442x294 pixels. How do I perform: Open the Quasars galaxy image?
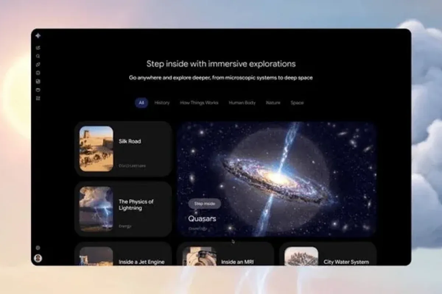click(277, 179)
